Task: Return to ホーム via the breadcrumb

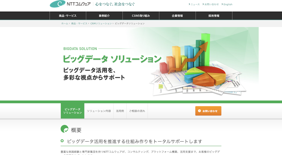Action: [65, 24]
